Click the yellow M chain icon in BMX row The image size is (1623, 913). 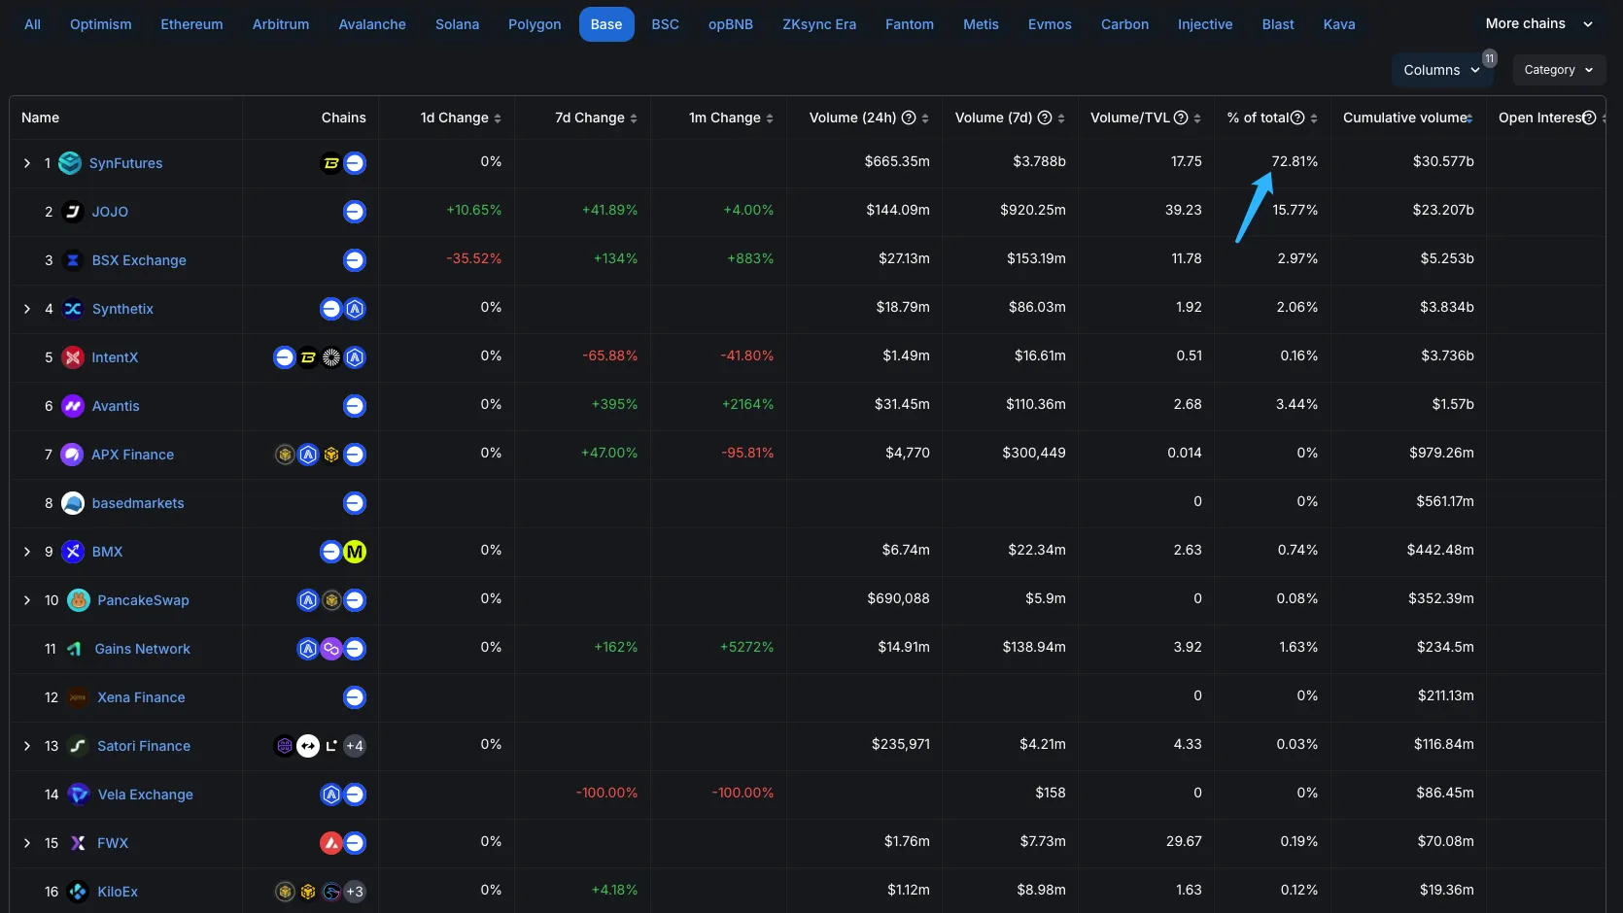pos(355,552)
